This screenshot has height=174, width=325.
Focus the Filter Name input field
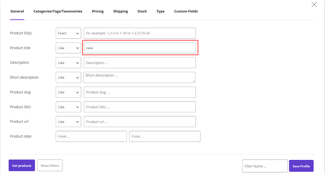click(265, 166)
